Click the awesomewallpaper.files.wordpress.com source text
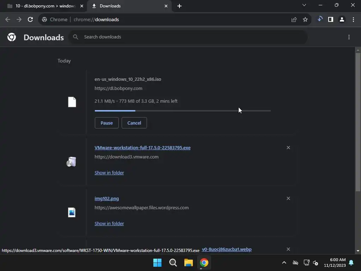361x271 pixels. (x=142, y=208)
